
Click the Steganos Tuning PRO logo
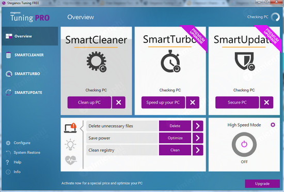30,17
